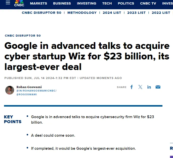Open the 2022 List link
The height and width of the screenshot is (158, 173).
(x=161, y=13)
